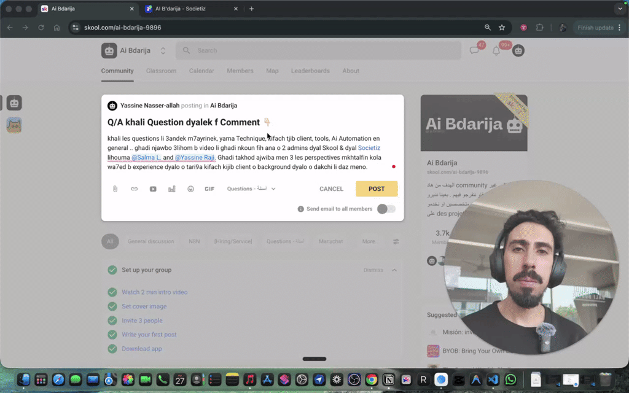Bookmark page with star icon

point(502,28)
